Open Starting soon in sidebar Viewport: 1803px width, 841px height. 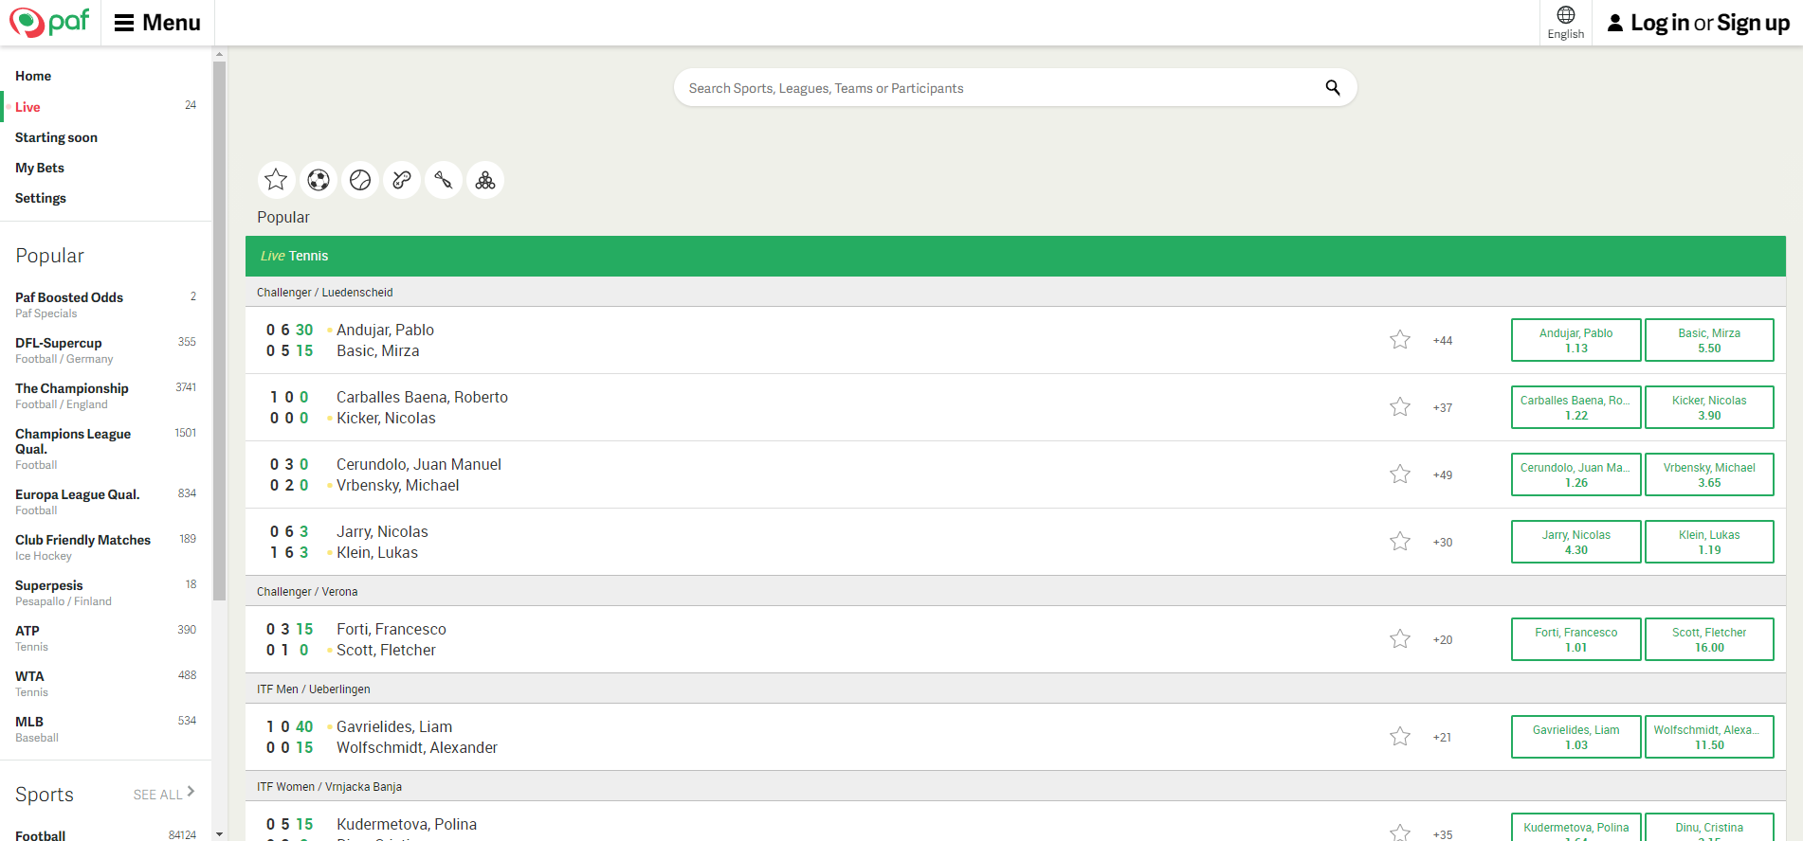56,137
